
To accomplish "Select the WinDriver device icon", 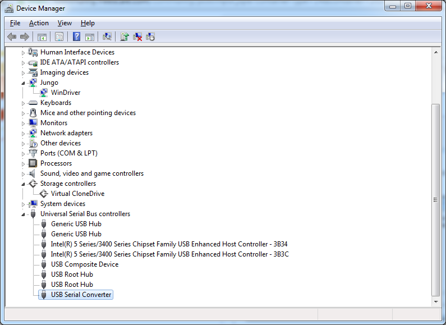I will pos(44,93).
